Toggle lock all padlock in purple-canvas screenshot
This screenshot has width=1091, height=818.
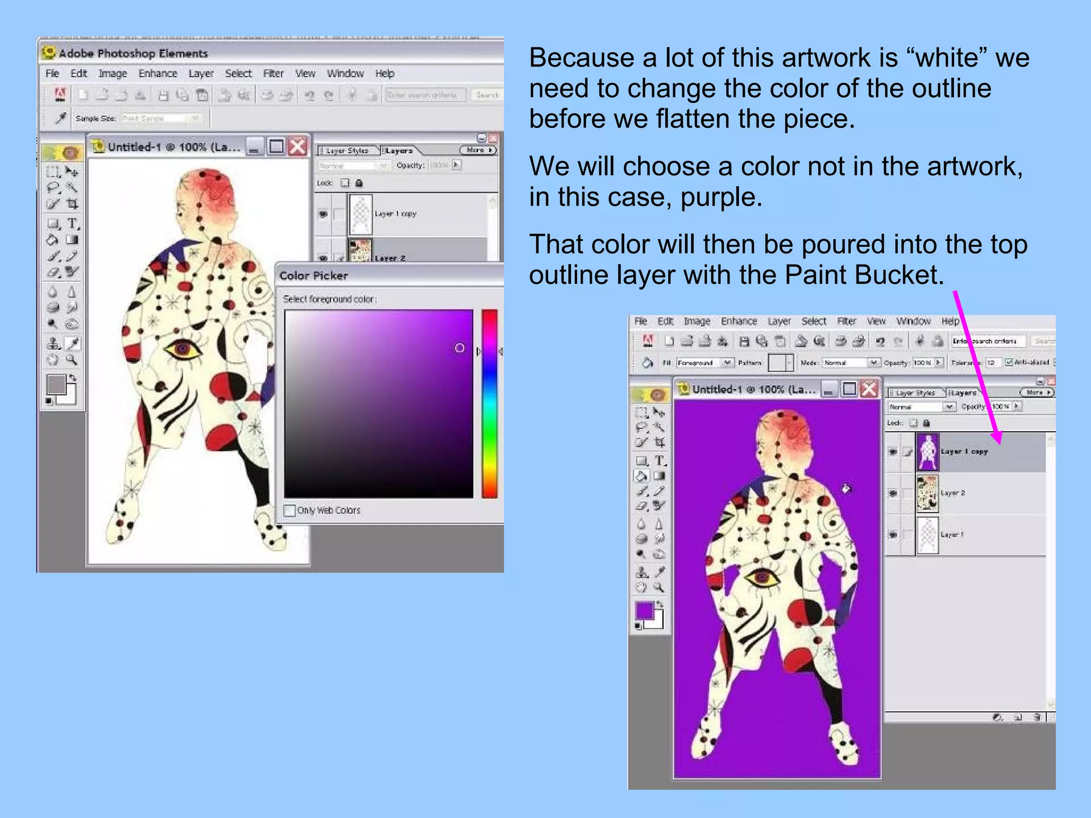926,423
